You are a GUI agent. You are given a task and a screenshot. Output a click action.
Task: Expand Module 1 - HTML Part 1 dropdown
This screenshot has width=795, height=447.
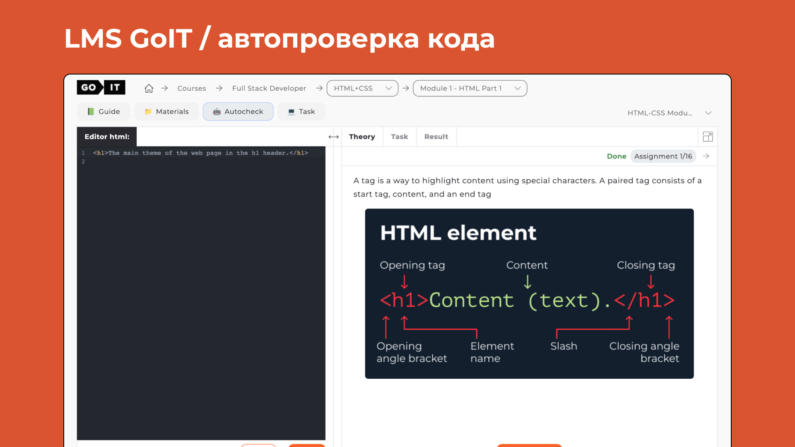(x=470, y=88)
